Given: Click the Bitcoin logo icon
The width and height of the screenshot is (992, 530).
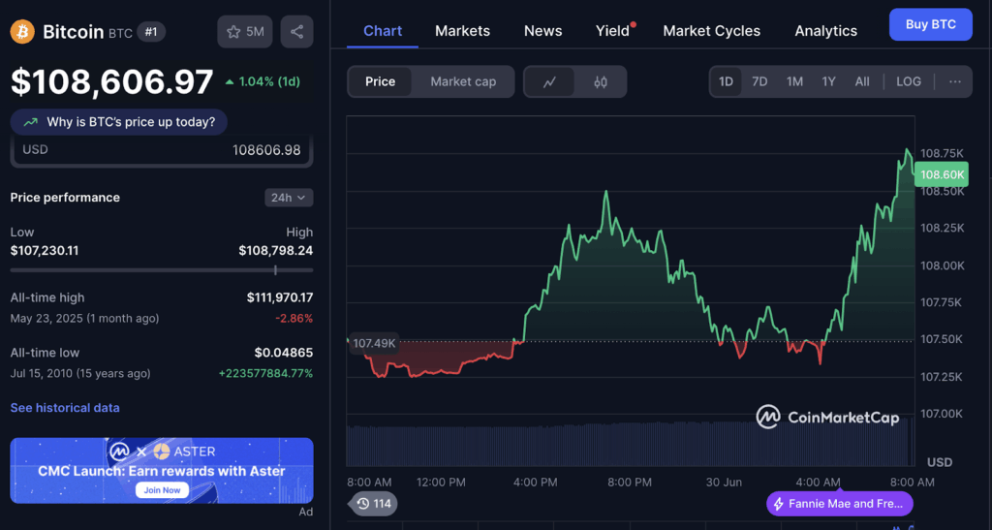Looking at the screenshot, I should (x=23, y=32).
